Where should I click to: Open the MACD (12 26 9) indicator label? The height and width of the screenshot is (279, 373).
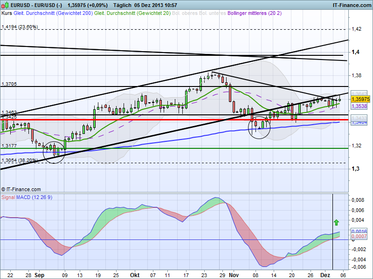(34, 197)
